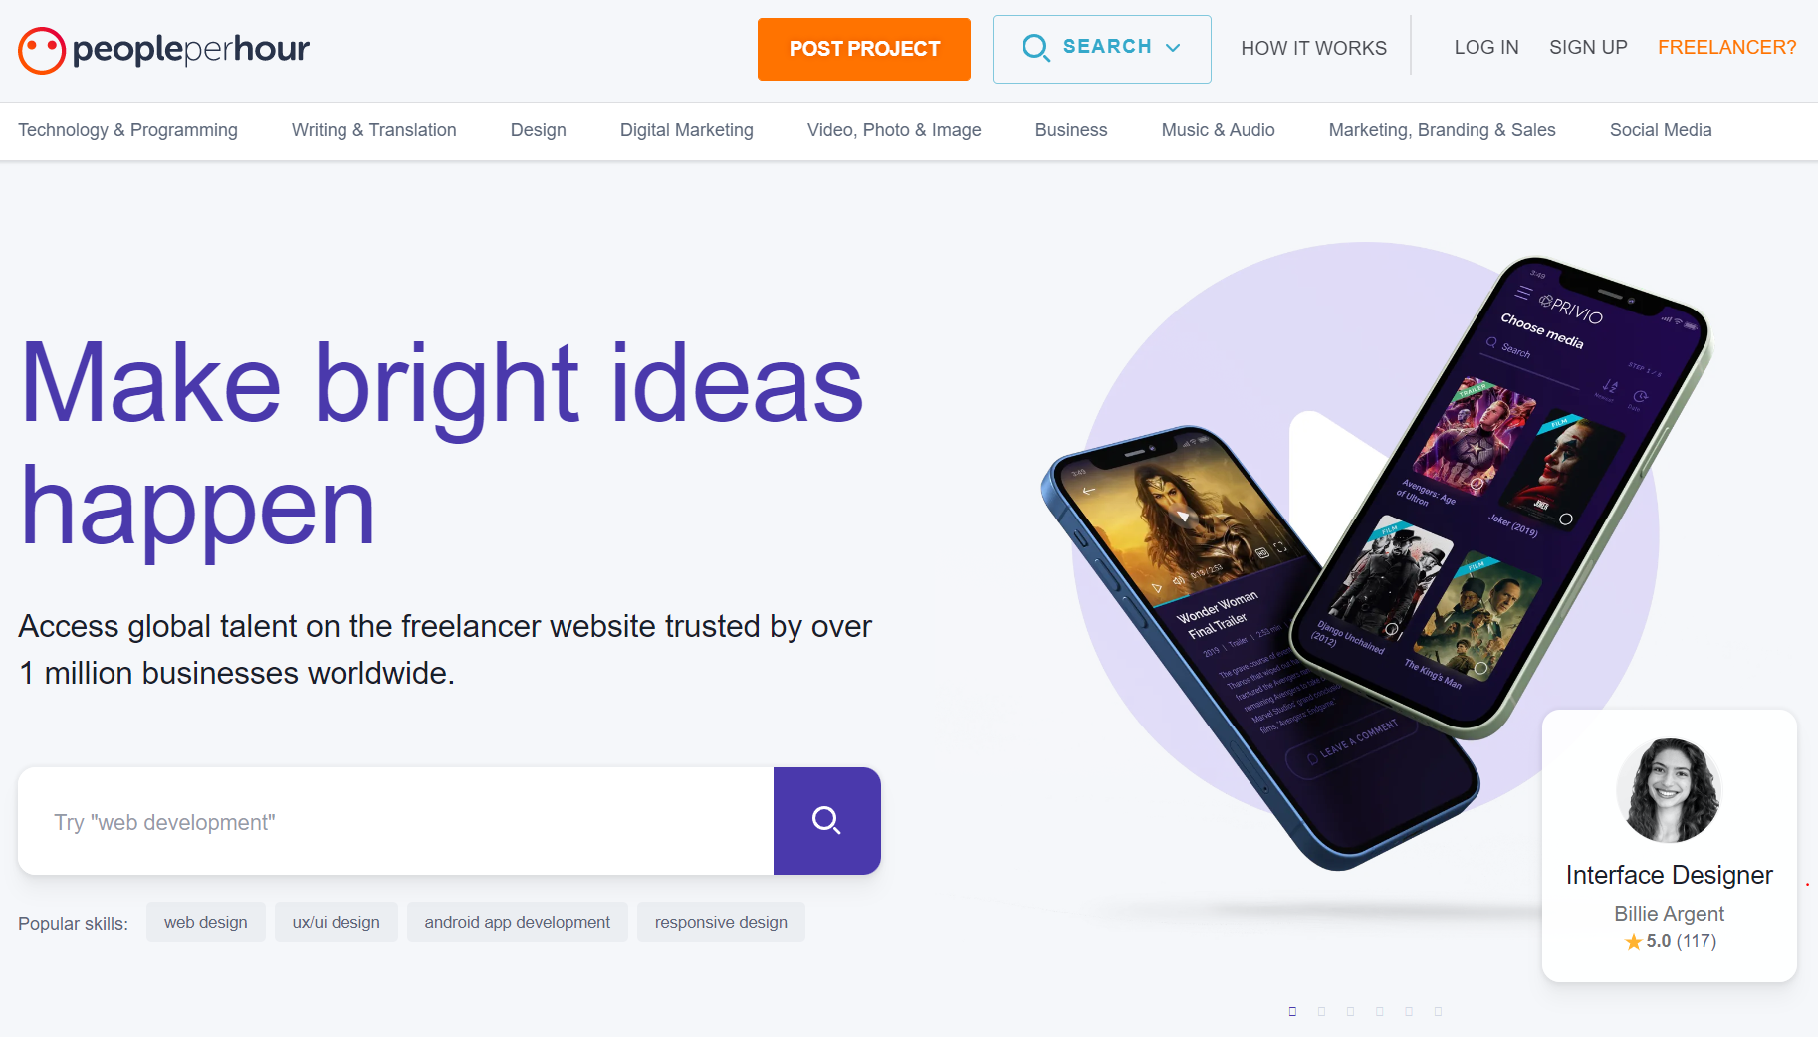Expand the Search dropdown chevron
Screen dimensions: 1818x1037
tap(1173, 48)
